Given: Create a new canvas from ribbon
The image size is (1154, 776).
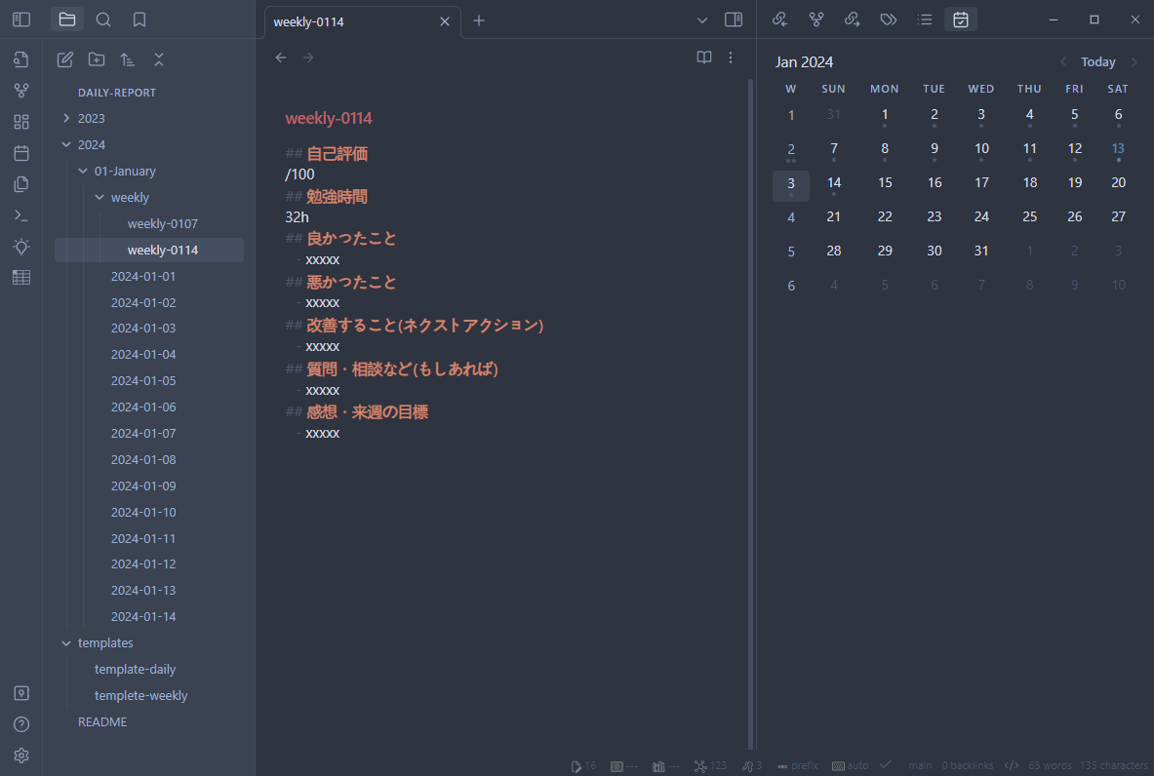Looking at the screenshot, I should [21, 121].
